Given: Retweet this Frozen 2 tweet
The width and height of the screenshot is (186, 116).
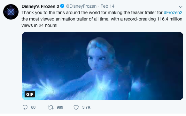Looking at the screenshot, I should (x=50, y=107).
